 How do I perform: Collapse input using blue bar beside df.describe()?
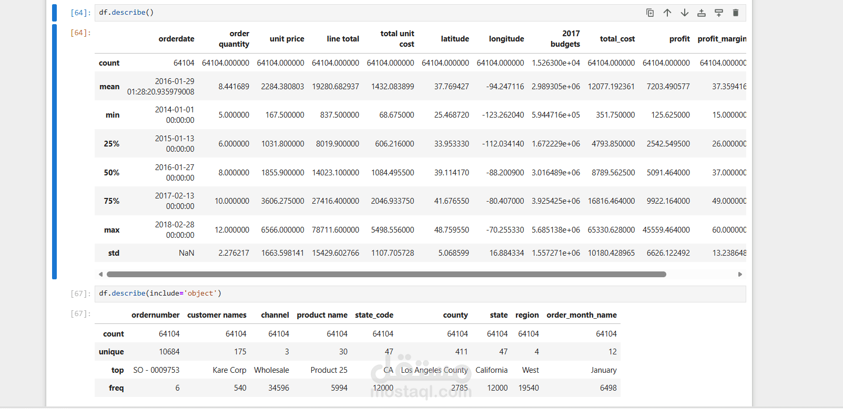(54, 13)
